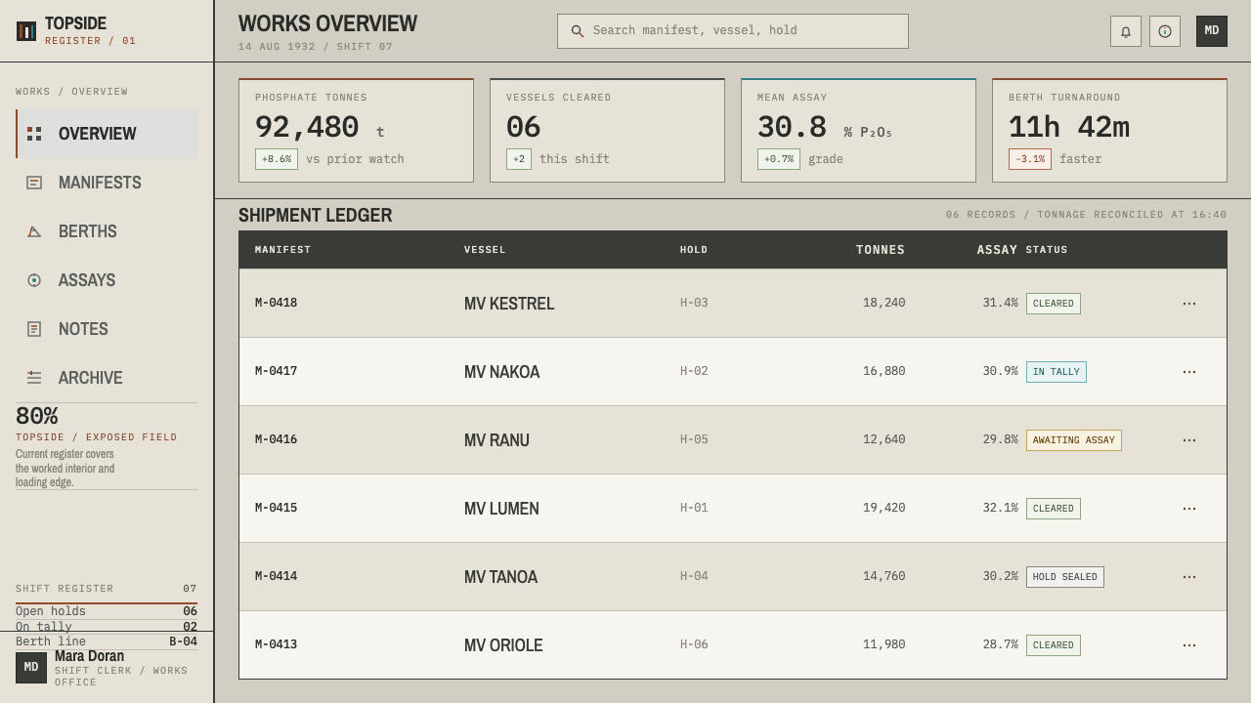Click the Berths sidebar icon
Image resolution: width=1251 pixels, height=703 pixels.
click(x=34, y=231)
